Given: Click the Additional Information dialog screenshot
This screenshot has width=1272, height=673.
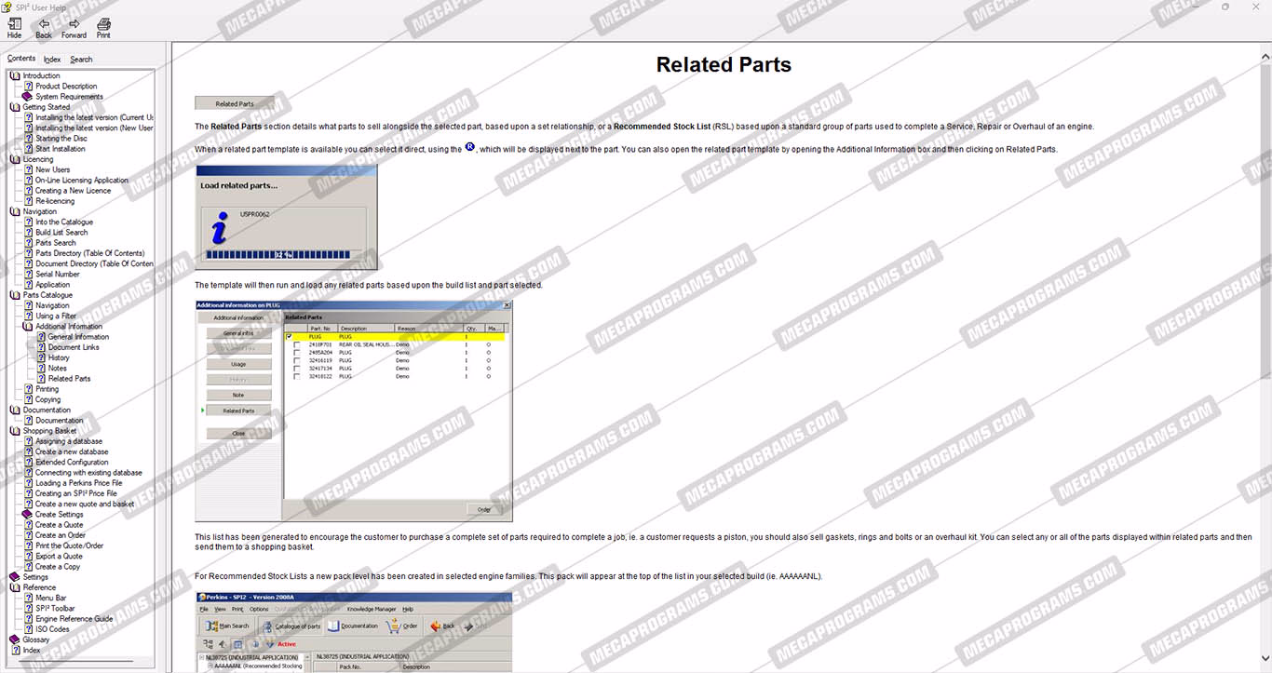Looking at the screenshot, I should 354,411.
